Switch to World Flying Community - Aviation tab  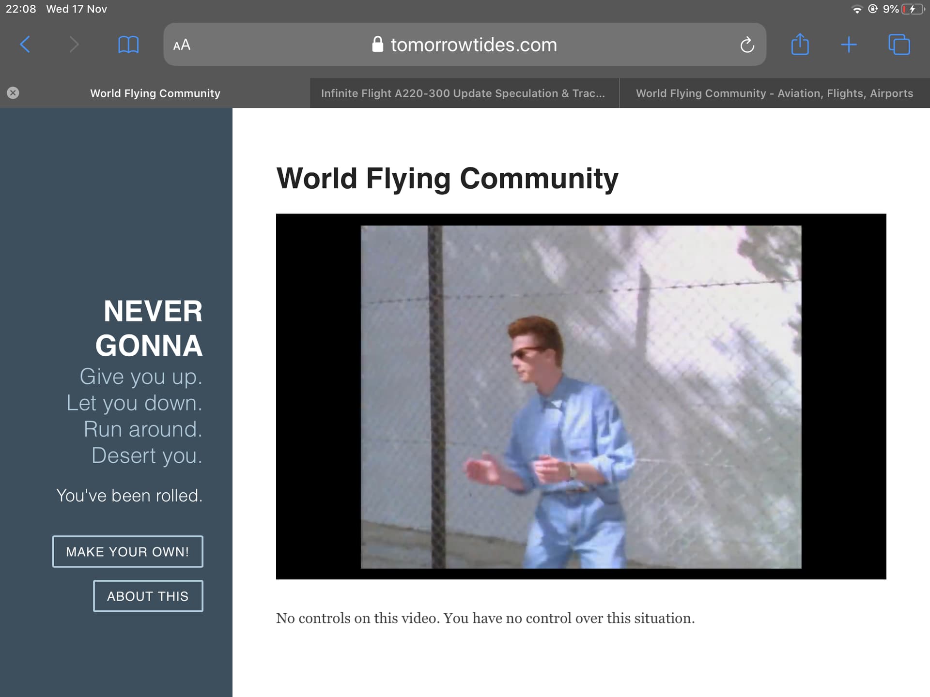(x=775, y=93)
